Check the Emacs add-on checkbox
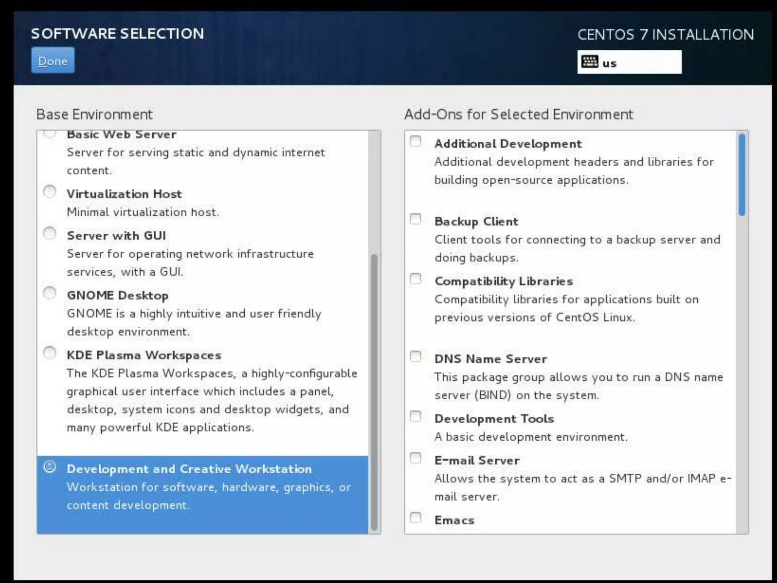777x583 pixels. 416,518
